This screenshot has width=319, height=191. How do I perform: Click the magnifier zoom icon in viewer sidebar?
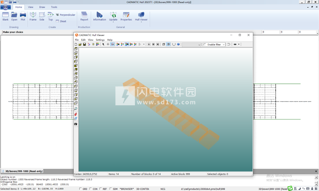(x=76, y=109)
